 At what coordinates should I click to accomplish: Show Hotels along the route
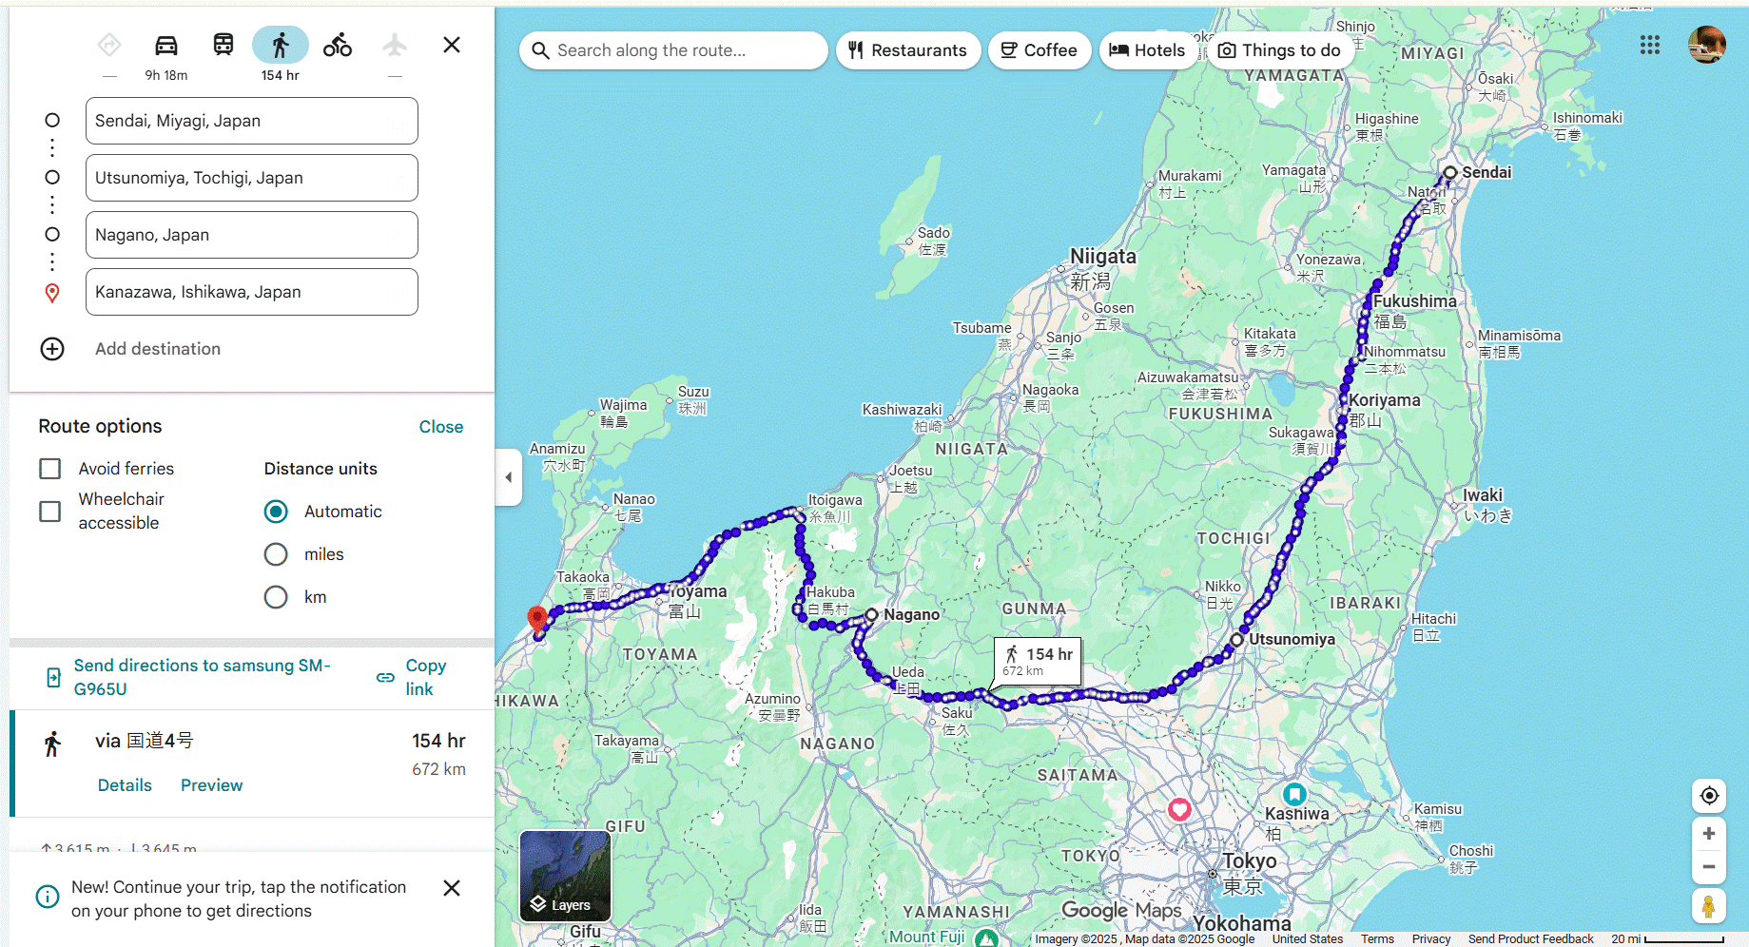(1147, 50)
